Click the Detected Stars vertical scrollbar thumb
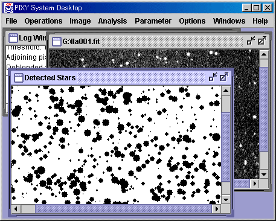Screen dimensions: 276x221 [226, 147]
